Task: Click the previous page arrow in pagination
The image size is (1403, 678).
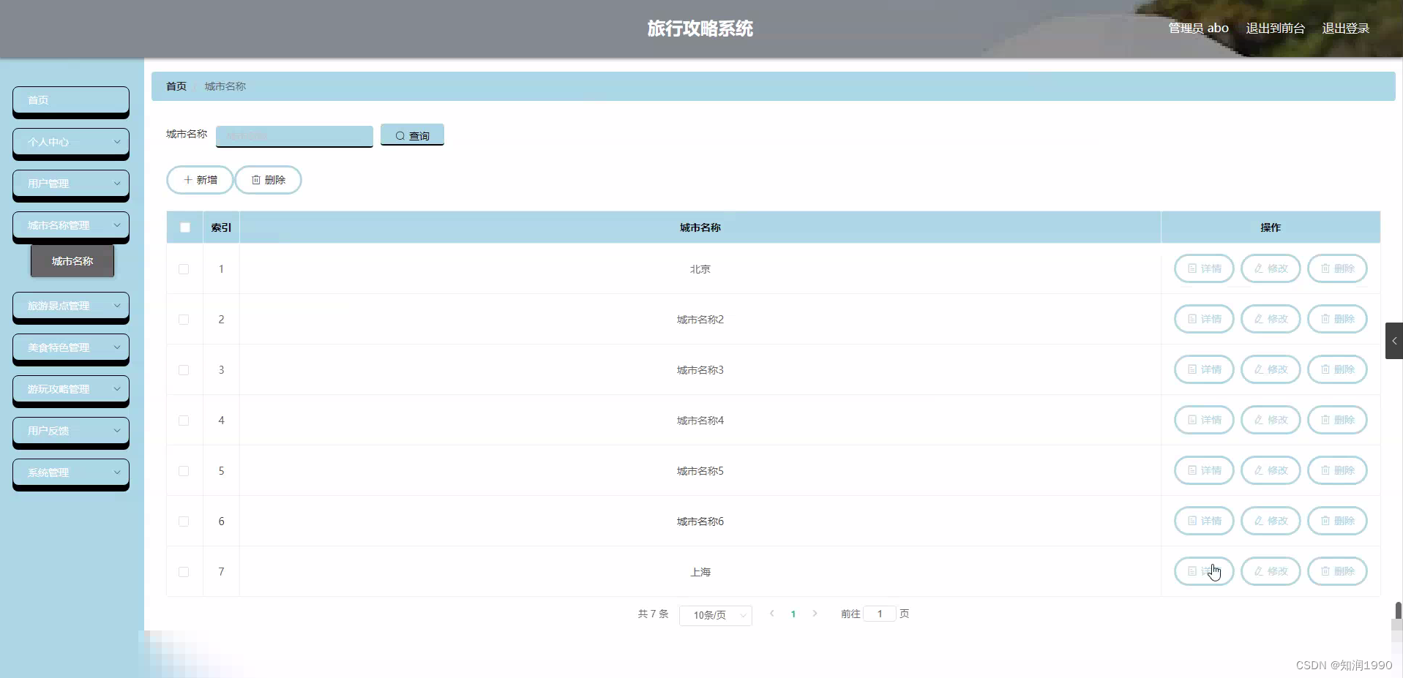Action: click(x=772, y=614)
